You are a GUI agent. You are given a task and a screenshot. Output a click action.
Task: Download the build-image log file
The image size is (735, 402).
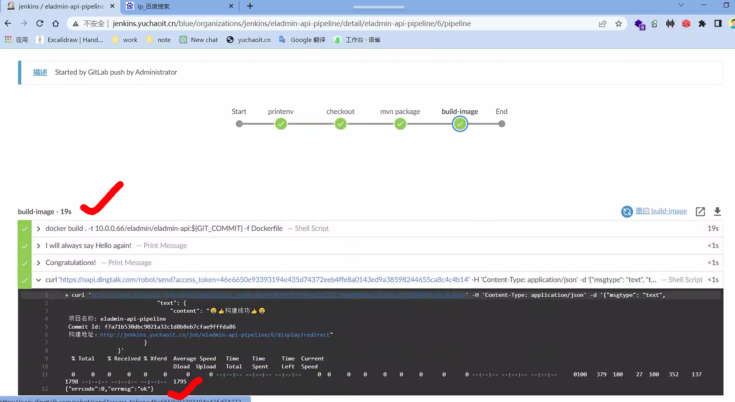(x=717, y=211)
